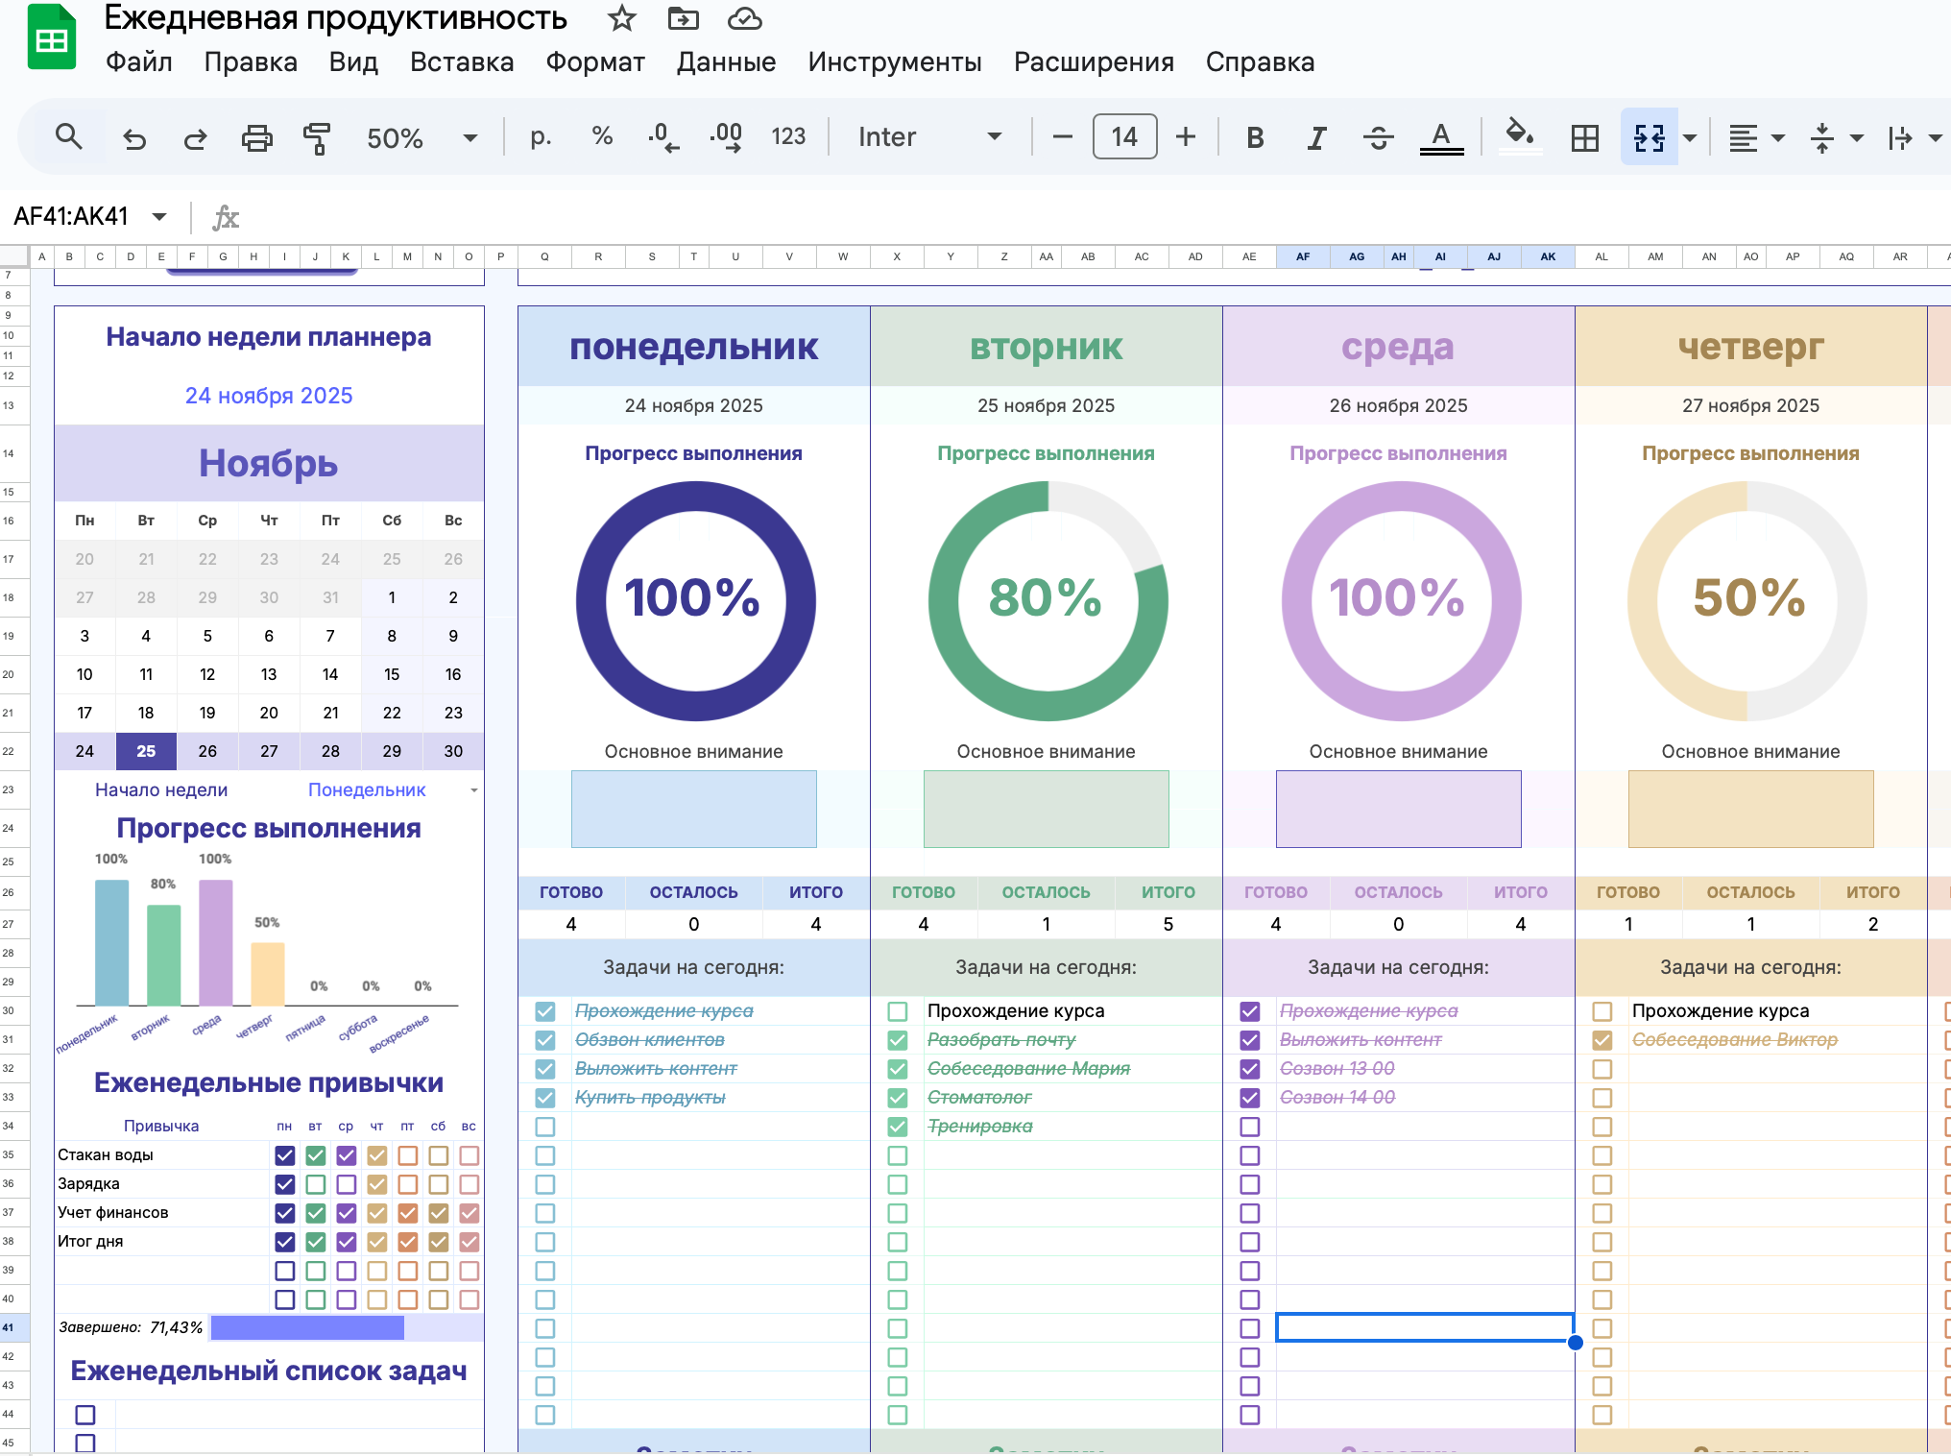
Task: Apply strikethrough formatting
Action: [x=1378, y=138]
